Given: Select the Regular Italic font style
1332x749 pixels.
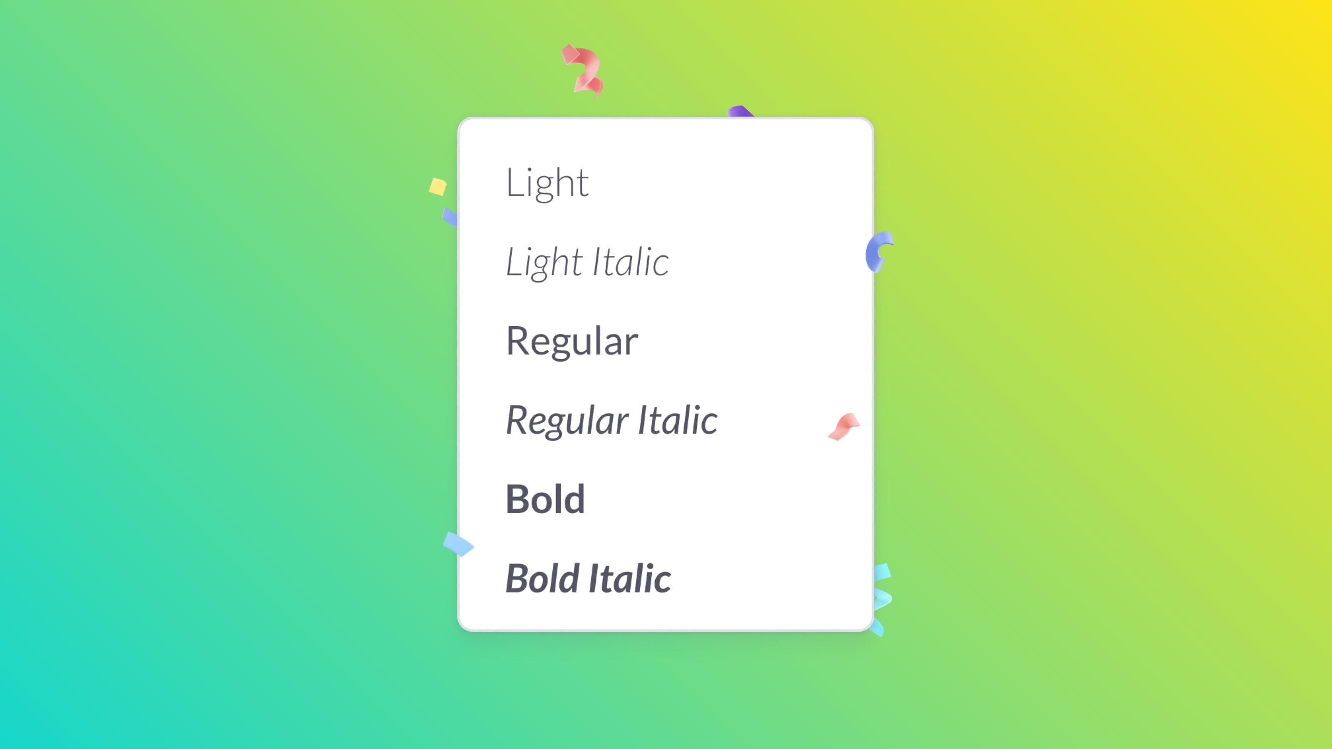Looking at the screenshot, I should [611, 419].
